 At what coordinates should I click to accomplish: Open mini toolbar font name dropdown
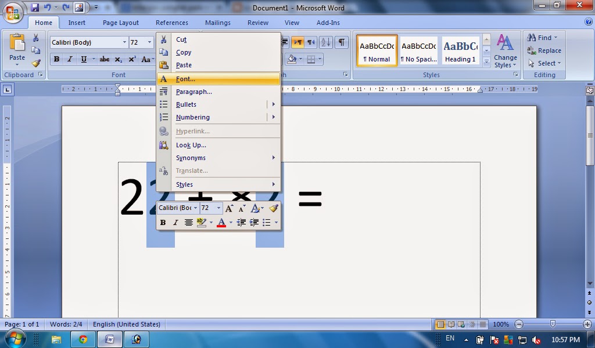point(195,208)
